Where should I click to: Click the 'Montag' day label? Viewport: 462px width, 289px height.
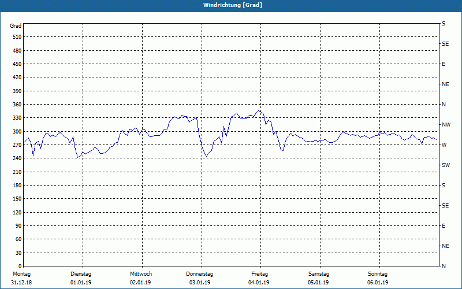coord(21,274)
